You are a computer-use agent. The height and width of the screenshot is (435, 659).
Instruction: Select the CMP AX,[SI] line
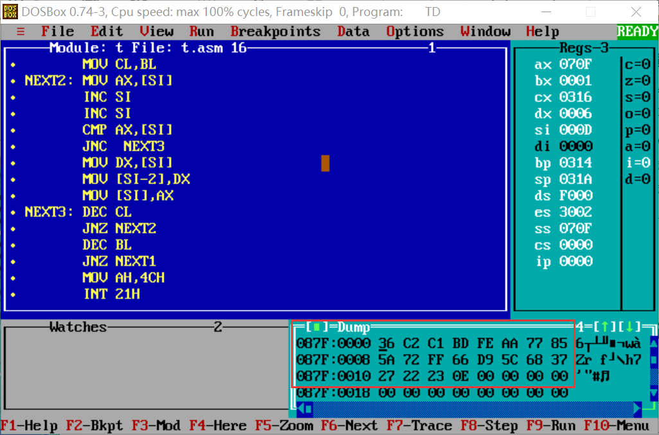127,130
